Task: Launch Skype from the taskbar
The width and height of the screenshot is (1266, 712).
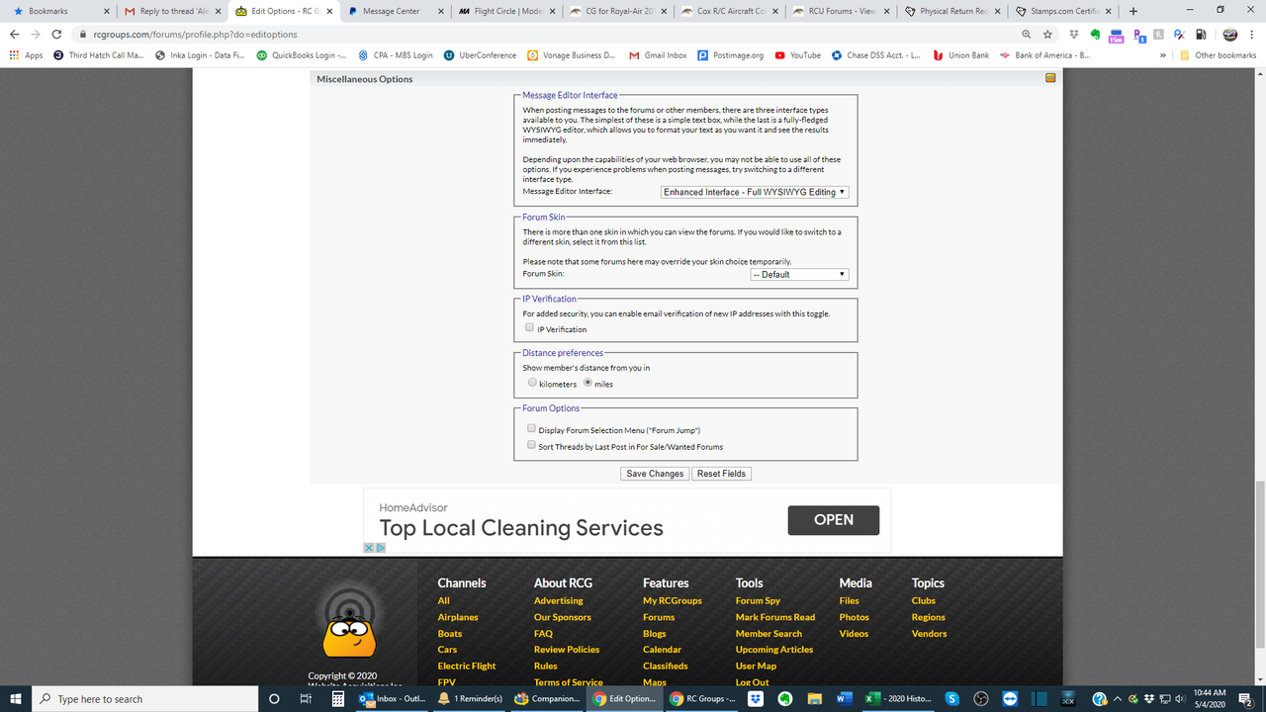Action: (x=952, y=698)
